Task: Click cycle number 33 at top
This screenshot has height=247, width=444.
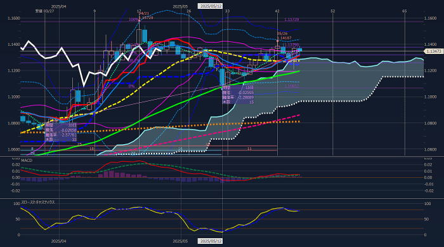Action: point(227,11)
